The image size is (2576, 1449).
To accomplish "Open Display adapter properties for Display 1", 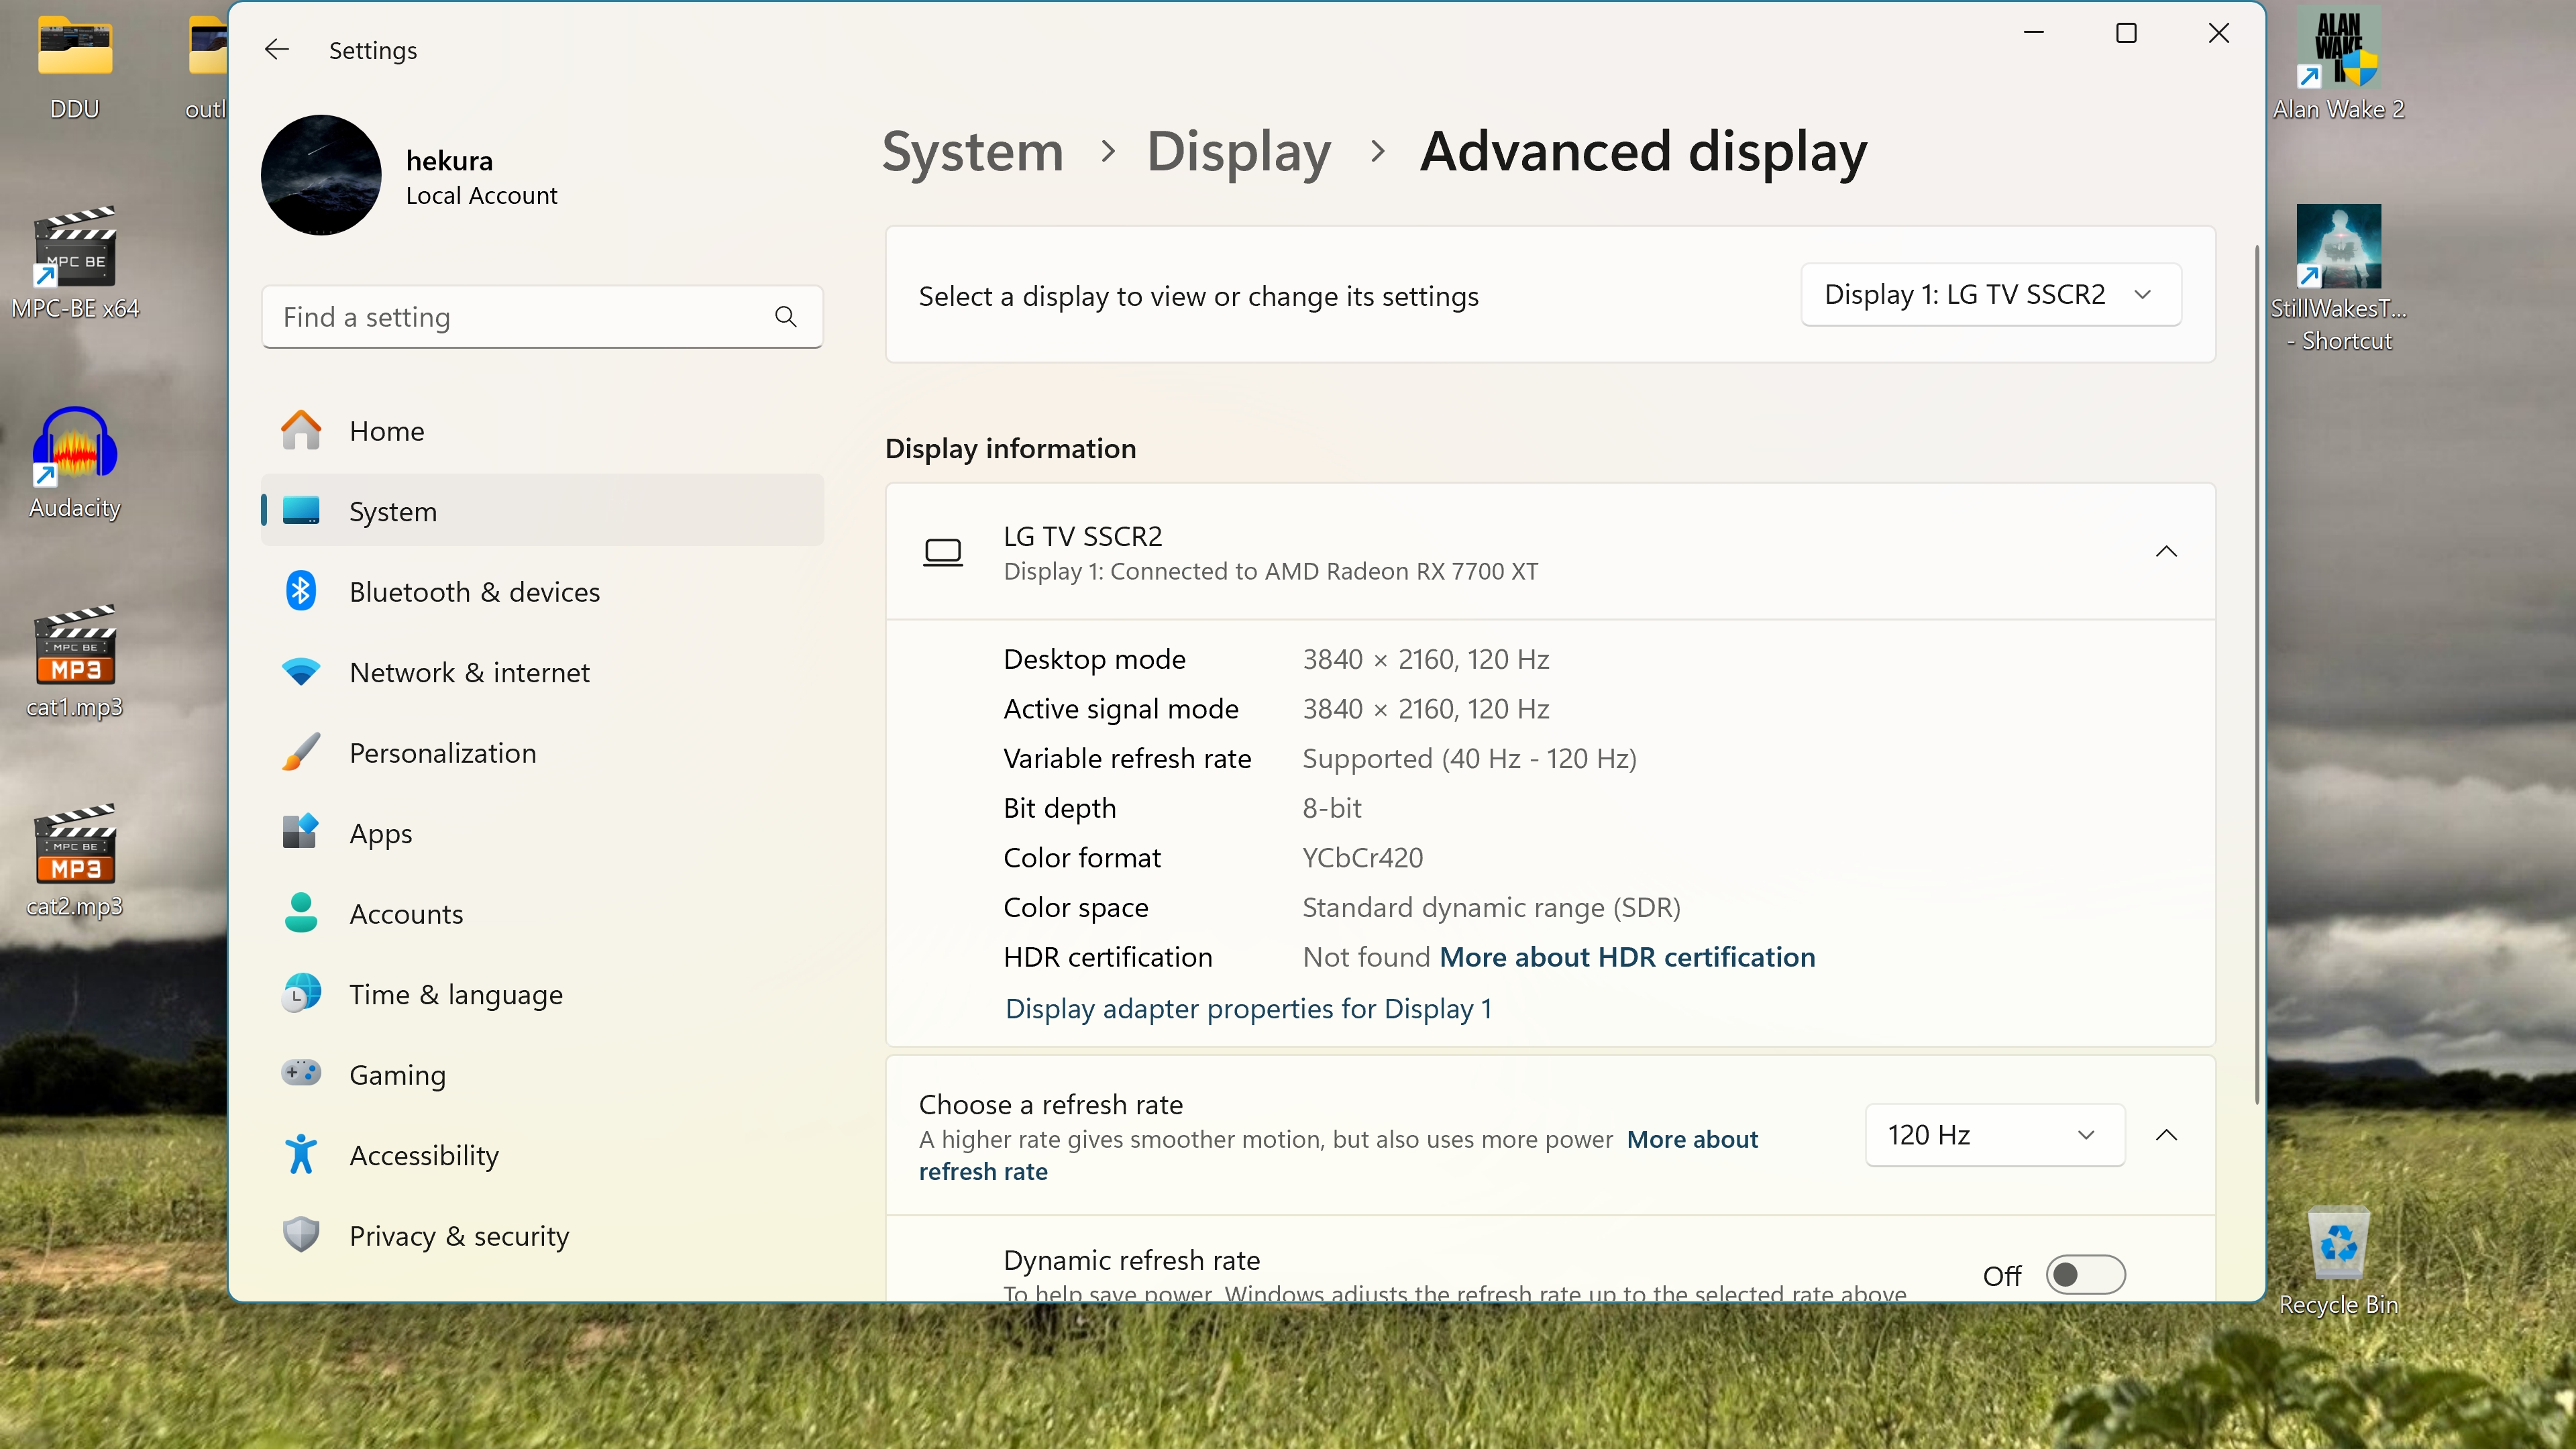I will (x=1248, y=1009).
